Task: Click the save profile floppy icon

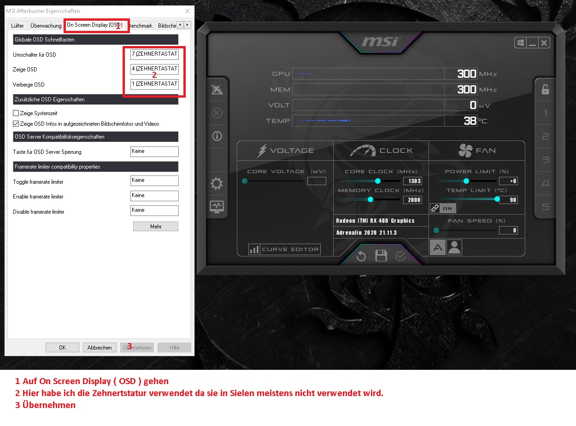Action: (x=381, y=256)
